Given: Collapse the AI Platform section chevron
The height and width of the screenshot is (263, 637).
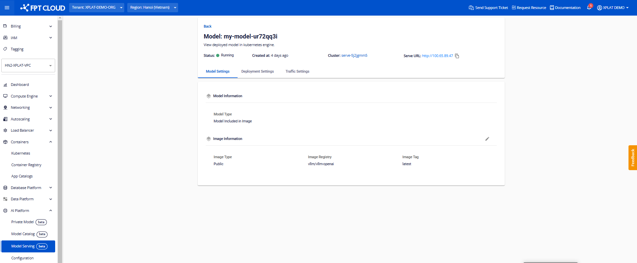Looking at the screenshot, I should (51, 210).
